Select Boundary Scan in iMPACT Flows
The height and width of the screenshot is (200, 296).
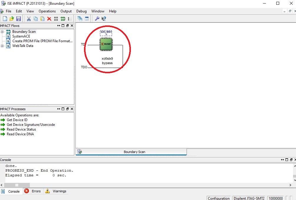tap(24, 32)
